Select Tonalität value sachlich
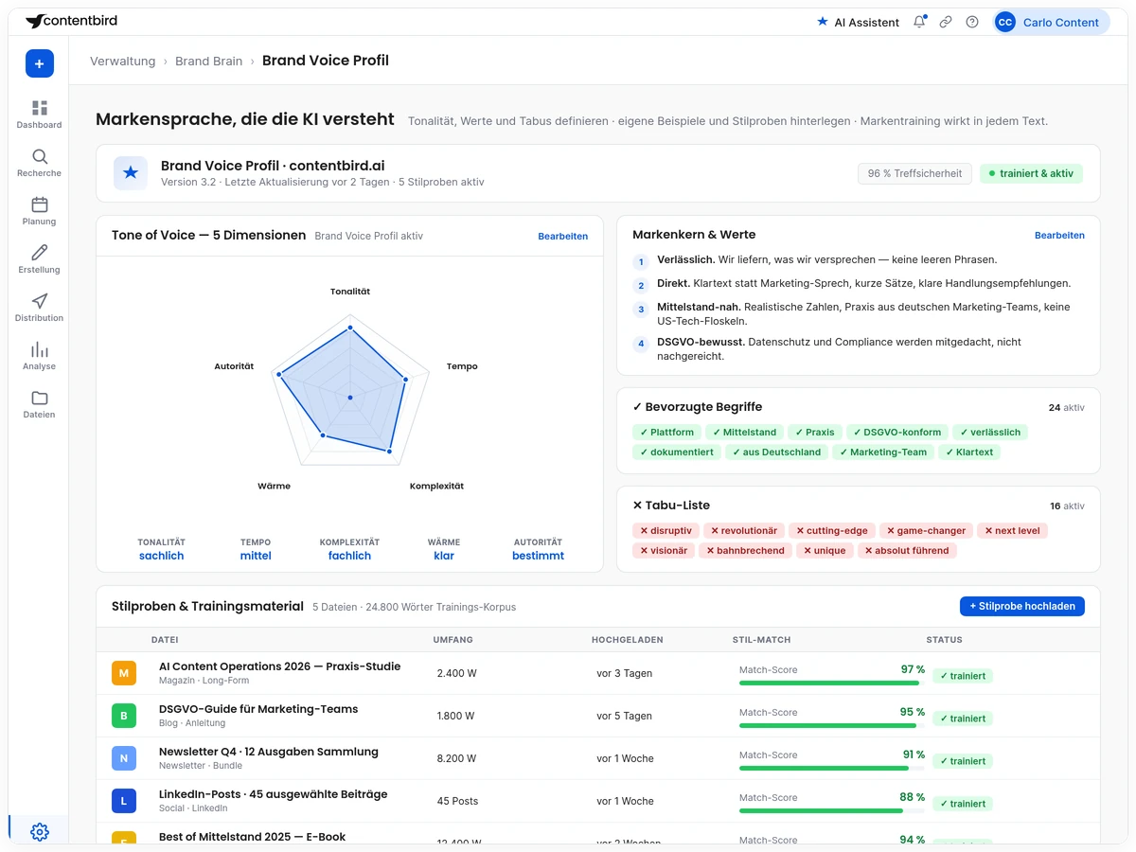 click(161, 556)
